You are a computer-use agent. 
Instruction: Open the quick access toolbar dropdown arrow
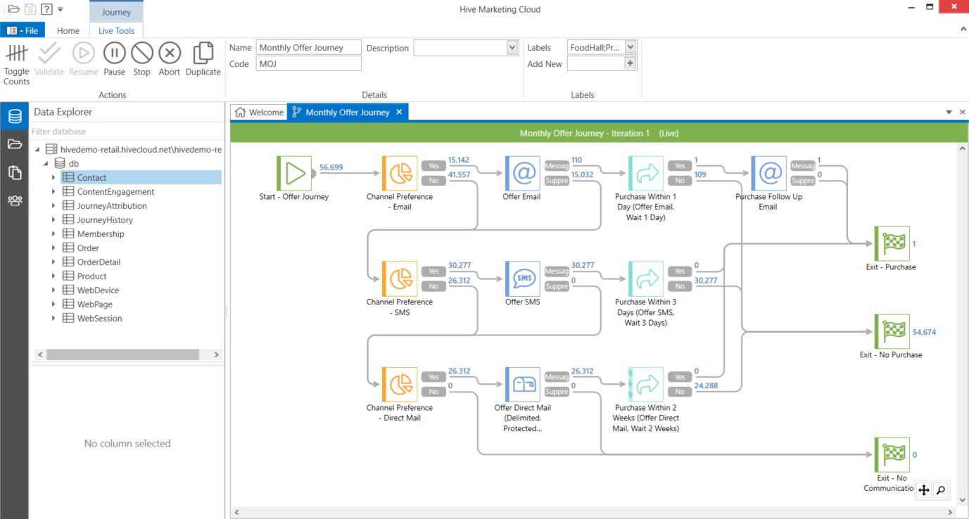click(61, 10)
